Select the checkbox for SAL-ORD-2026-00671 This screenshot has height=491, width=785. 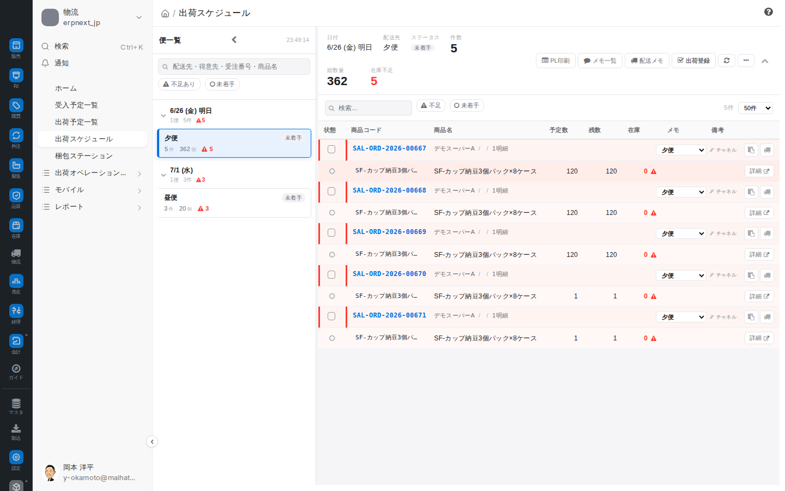(x=331, y=316)
